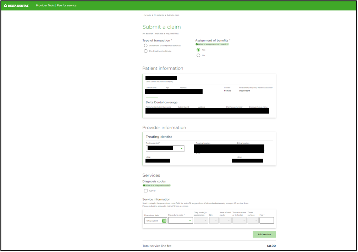Choose No for assignment of benefits
Image resolution: width=358 pixels, height=252 pixels.
pyautogui.click(x=198, y=55)
